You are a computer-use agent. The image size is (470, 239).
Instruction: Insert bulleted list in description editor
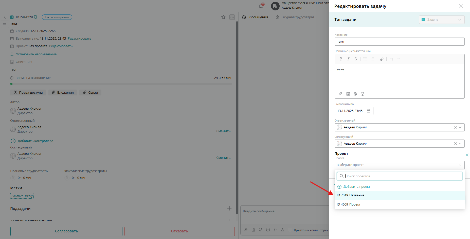(365, 59)
